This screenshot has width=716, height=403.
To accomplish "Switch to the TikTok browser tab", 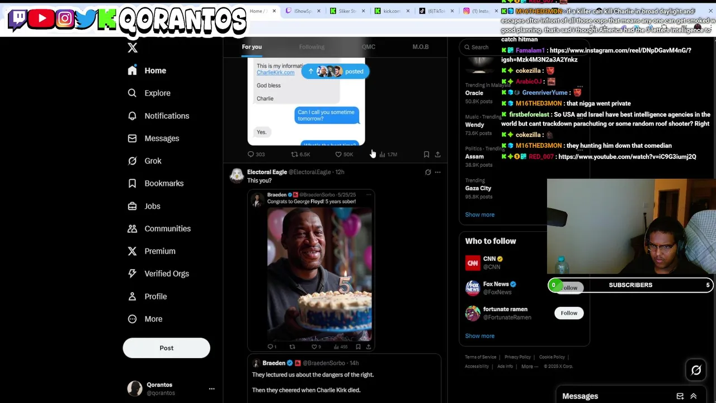I will (436, 11).
